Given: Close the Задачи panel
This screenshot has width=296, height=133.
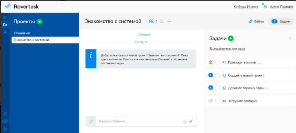Looking at the screenshot, I should 290,38.
